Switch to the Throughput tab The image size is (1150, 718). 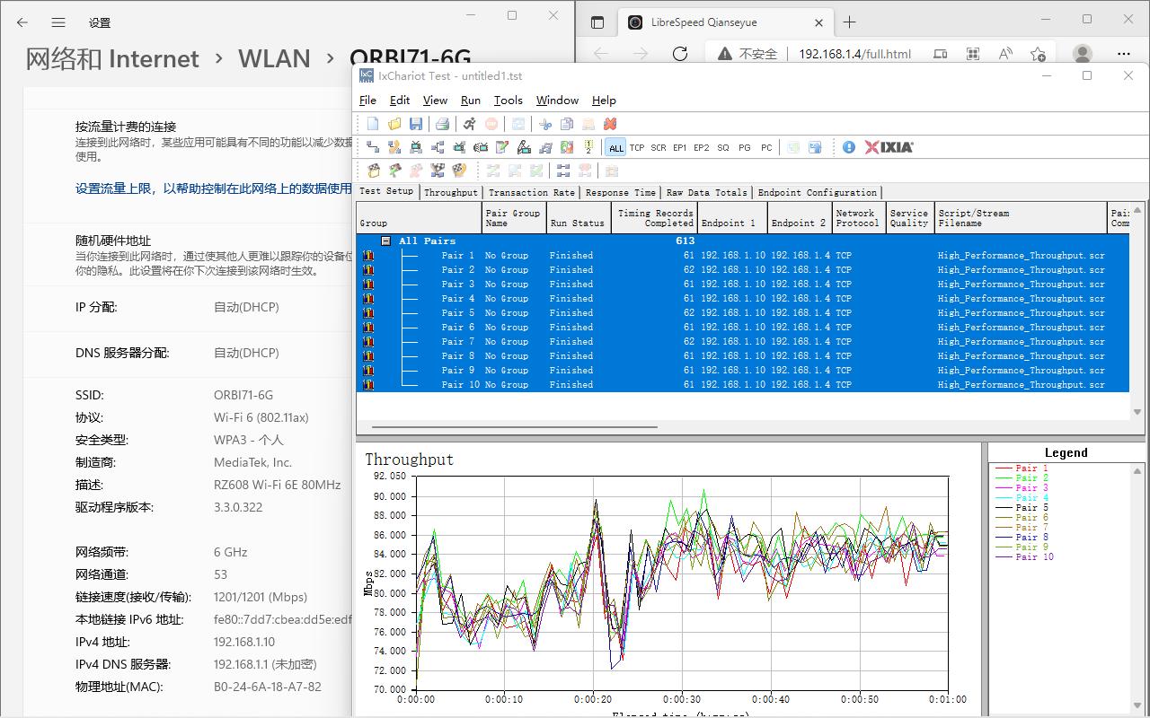(x=450, y=192)
